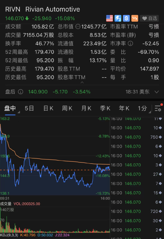Expand after-hours row dropdown arrow

click(157, 92)
